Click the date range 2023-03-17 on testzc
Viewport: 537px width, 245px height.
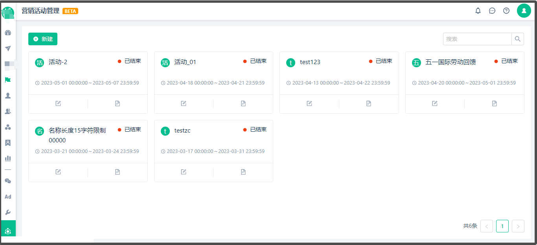[215, 151]
